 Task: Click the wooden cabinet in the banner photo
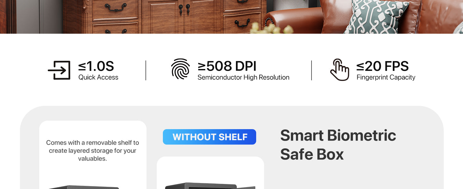point(165,17)
